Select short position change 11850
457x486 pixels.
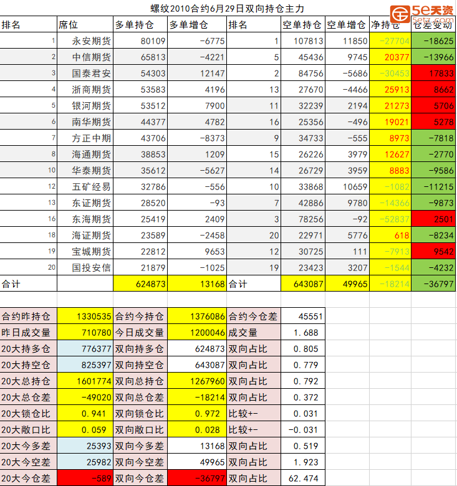point(347,40)
